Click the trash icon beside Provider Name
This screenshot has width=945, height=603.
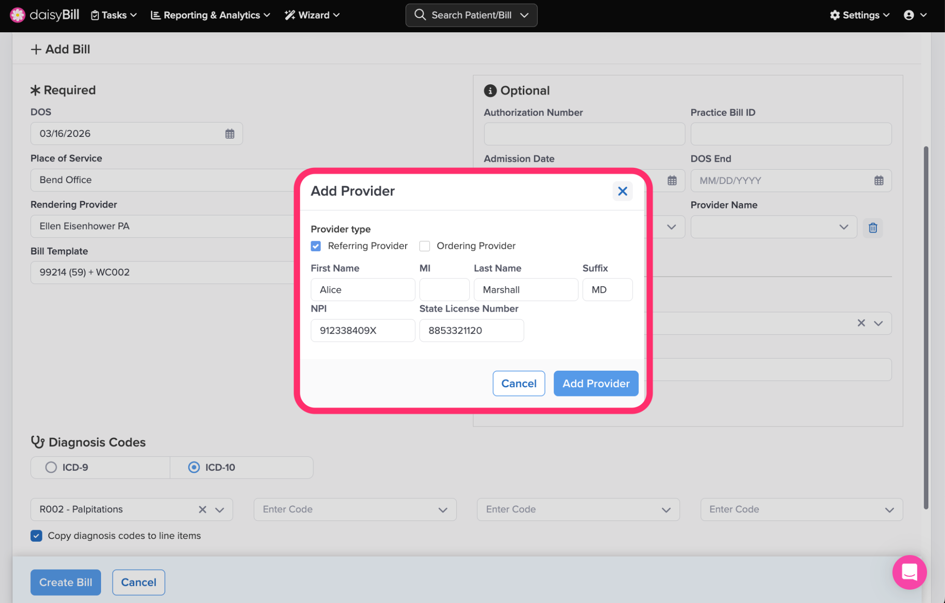coord(873,228)
